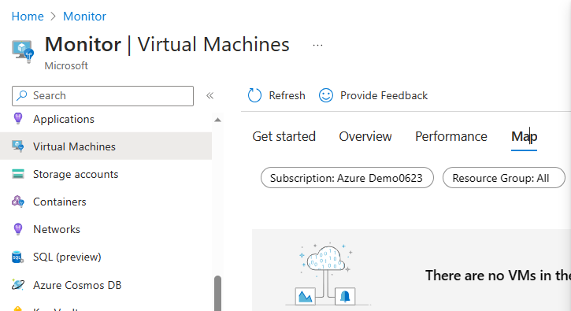Click the sidebar scrollbar thumb

[x=217, y=293]
